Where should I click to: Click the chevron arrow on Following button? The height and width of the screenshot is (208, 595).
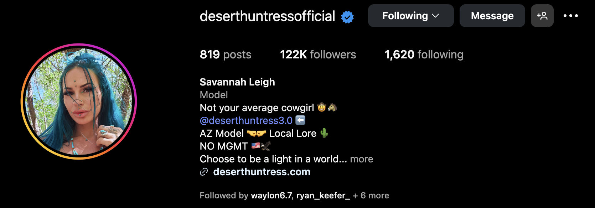click(435, 16)
